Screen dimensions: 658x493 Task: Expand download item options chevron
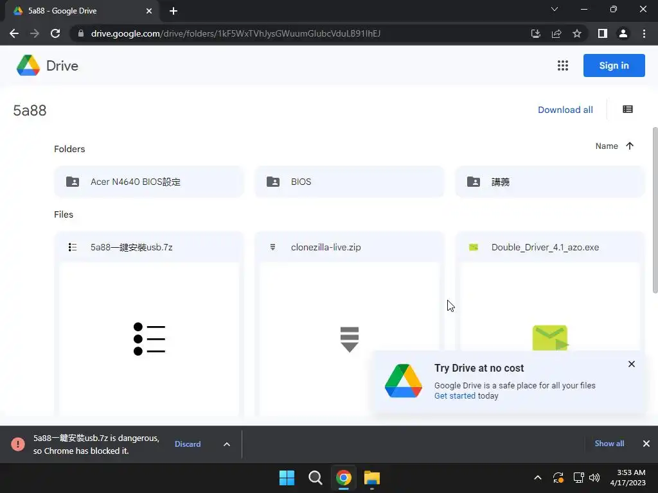click(x=227, y=444)
